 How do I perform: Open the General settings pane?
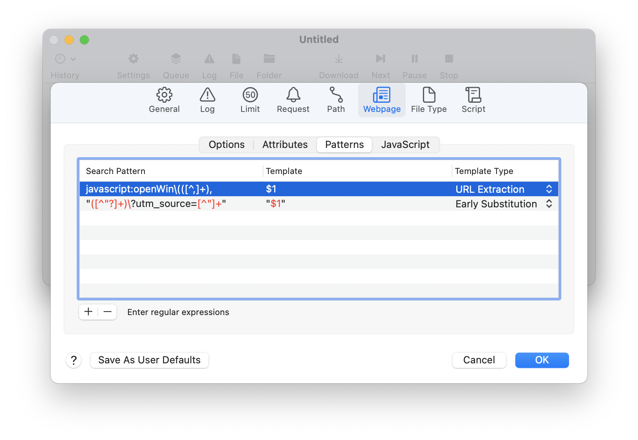click(x=164, y=100)
